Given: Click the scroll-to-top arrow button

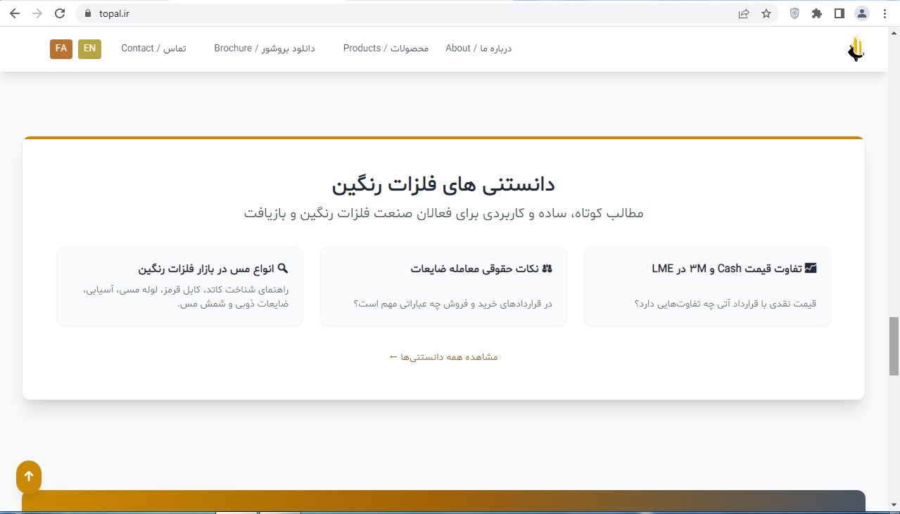Looking at the screenshot, I should [29, 477].
